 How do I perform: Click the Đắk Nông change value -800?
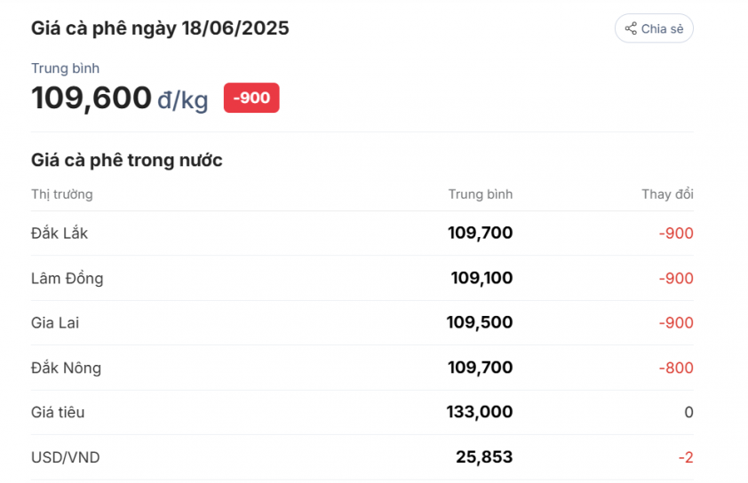[676, 368]
